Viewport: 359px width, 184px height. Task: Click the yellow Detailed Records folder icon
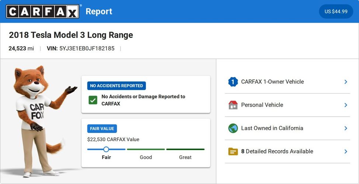click(233, 151)
